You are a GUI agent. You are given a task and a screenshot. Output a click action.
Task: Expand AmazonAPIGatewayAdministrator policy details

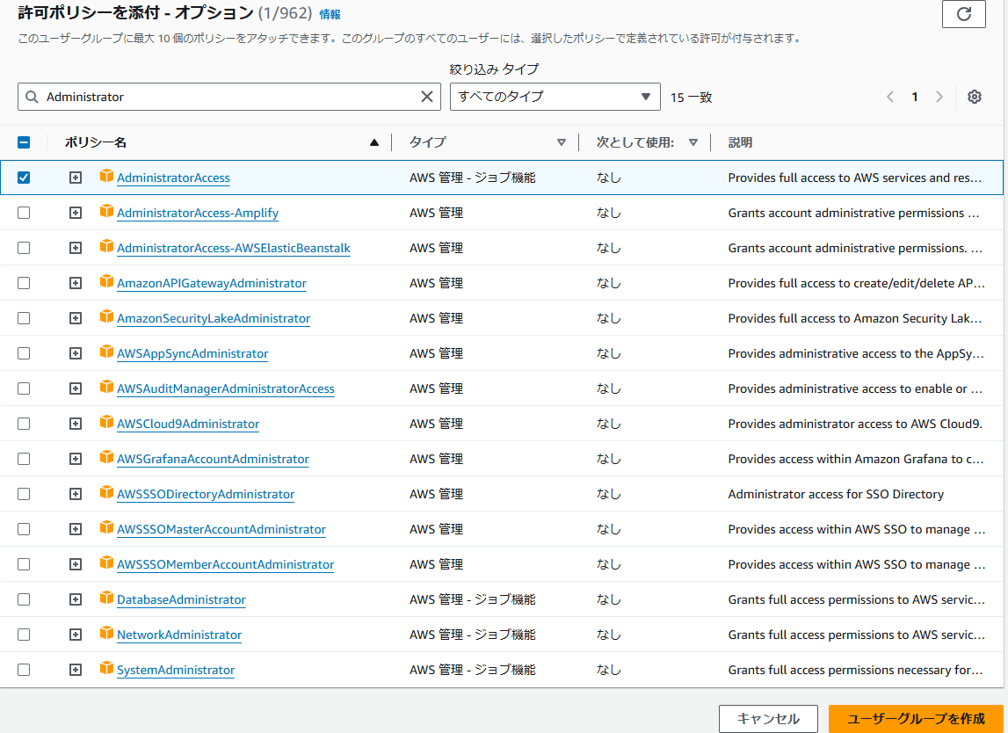(x=76, y=283)
